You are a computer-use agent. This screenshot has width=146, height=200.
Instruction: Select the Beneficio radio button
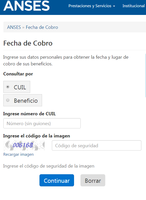[8, 100]
